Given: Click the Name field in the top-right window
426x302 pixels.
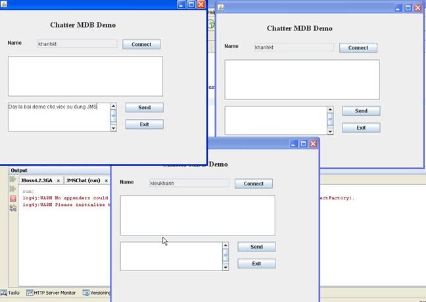Looking at the screenshot, I should coord(294,47).
